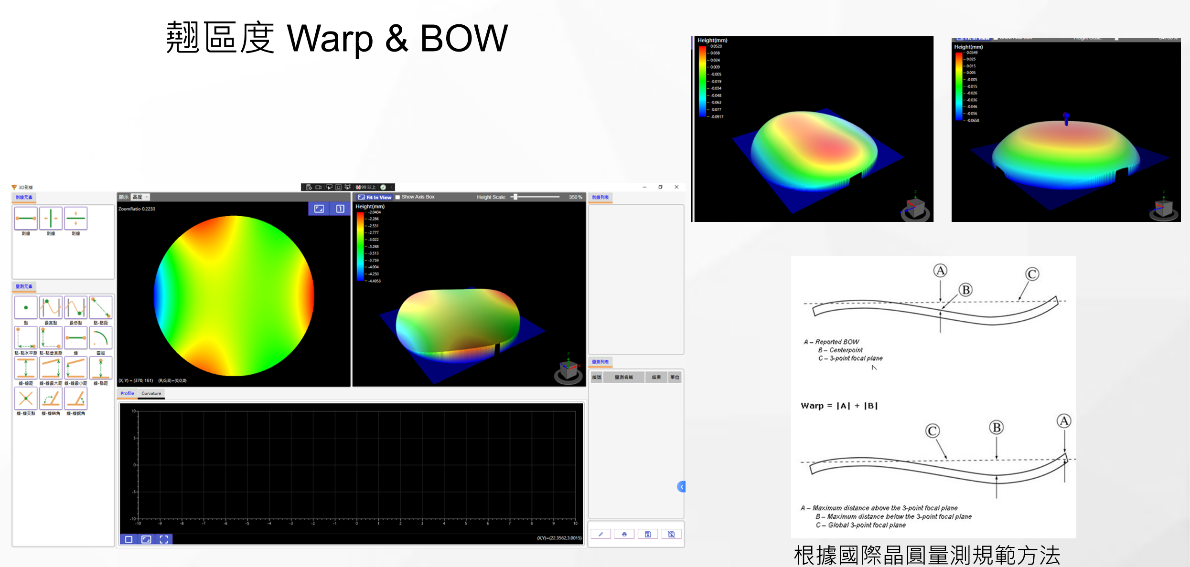Open the 剖線元素 tab
This screenshot has width=1190, height=567.
point(24,197)
